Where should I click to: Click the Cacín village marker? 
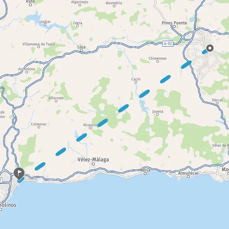tap(136, 82)
